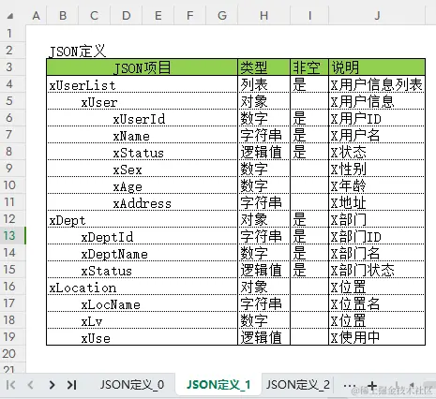436x399 pixels.
Task: Select column I header
Action: [309, 15]
